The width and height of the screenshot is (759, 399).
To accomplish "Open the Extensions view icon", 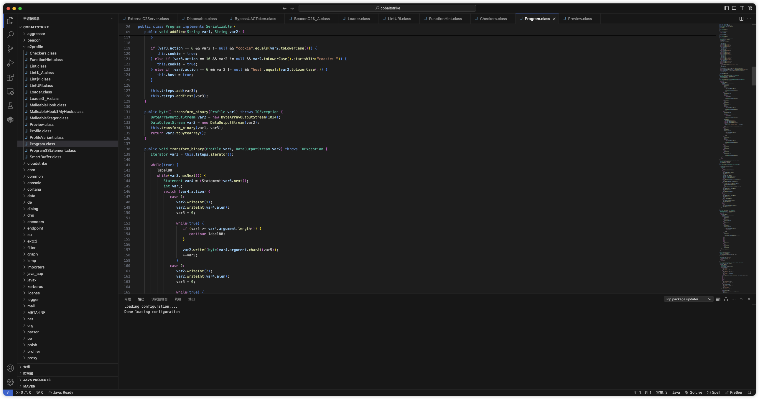I will coord(10,77).
